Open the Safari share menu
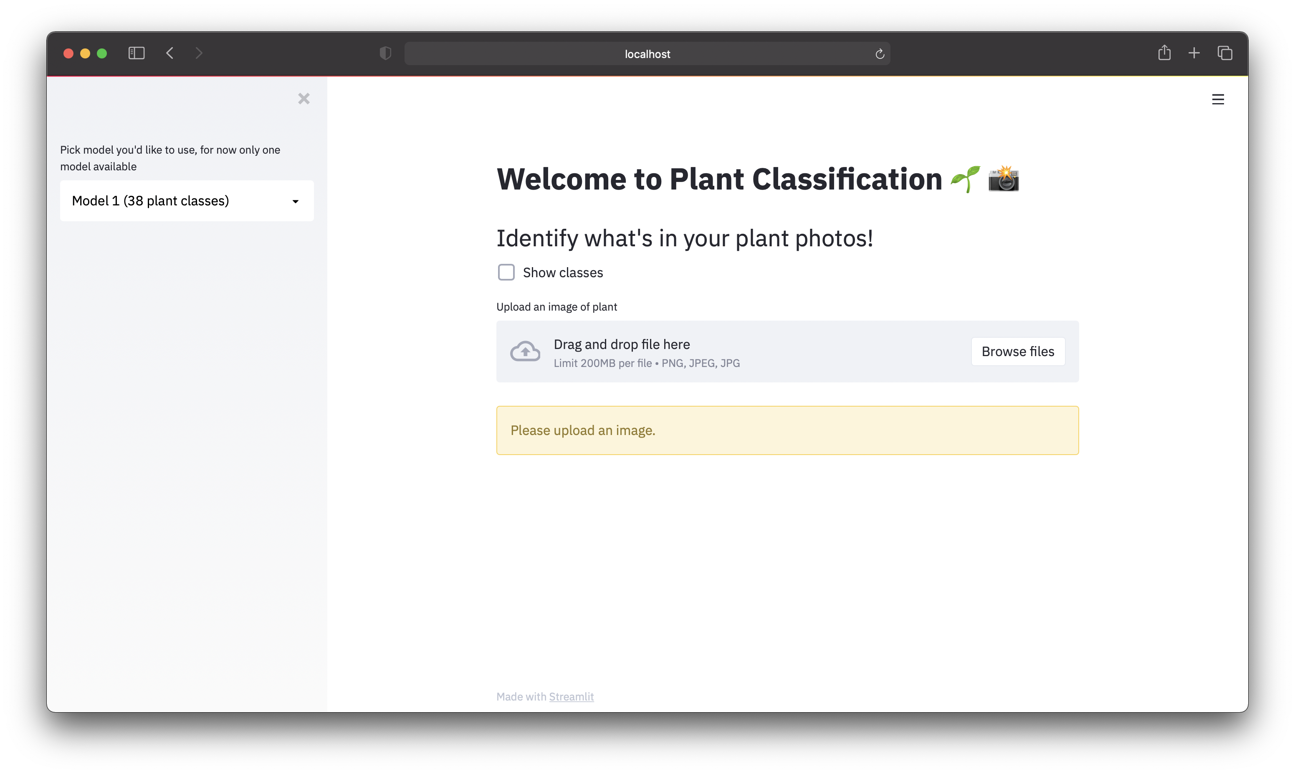 1164,53
